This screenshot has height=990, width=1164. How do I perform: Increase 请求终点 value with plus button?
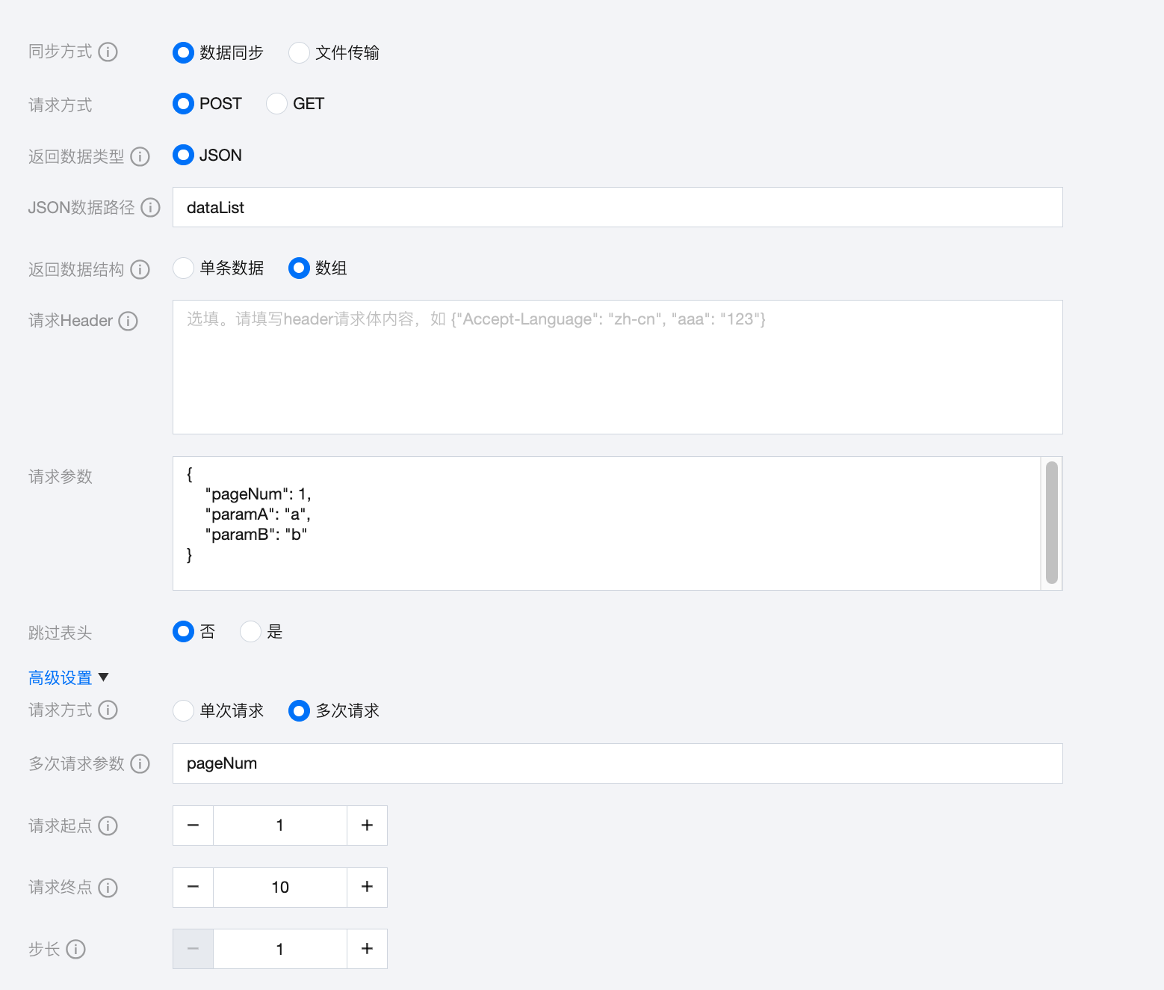tap(367, 887)
